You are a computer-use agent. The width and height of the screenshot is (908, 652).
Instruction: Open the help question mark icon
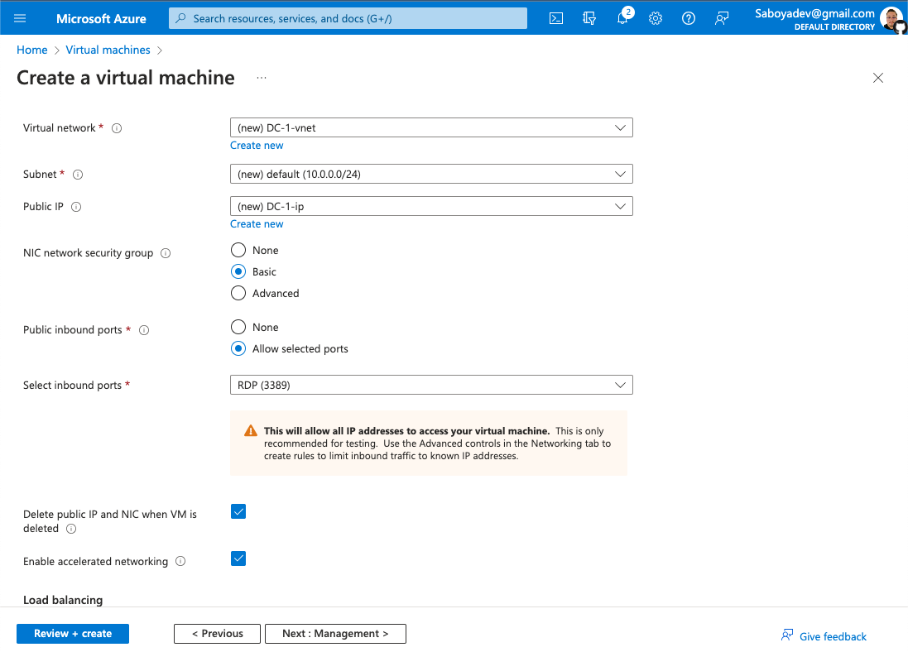(688, 18)
